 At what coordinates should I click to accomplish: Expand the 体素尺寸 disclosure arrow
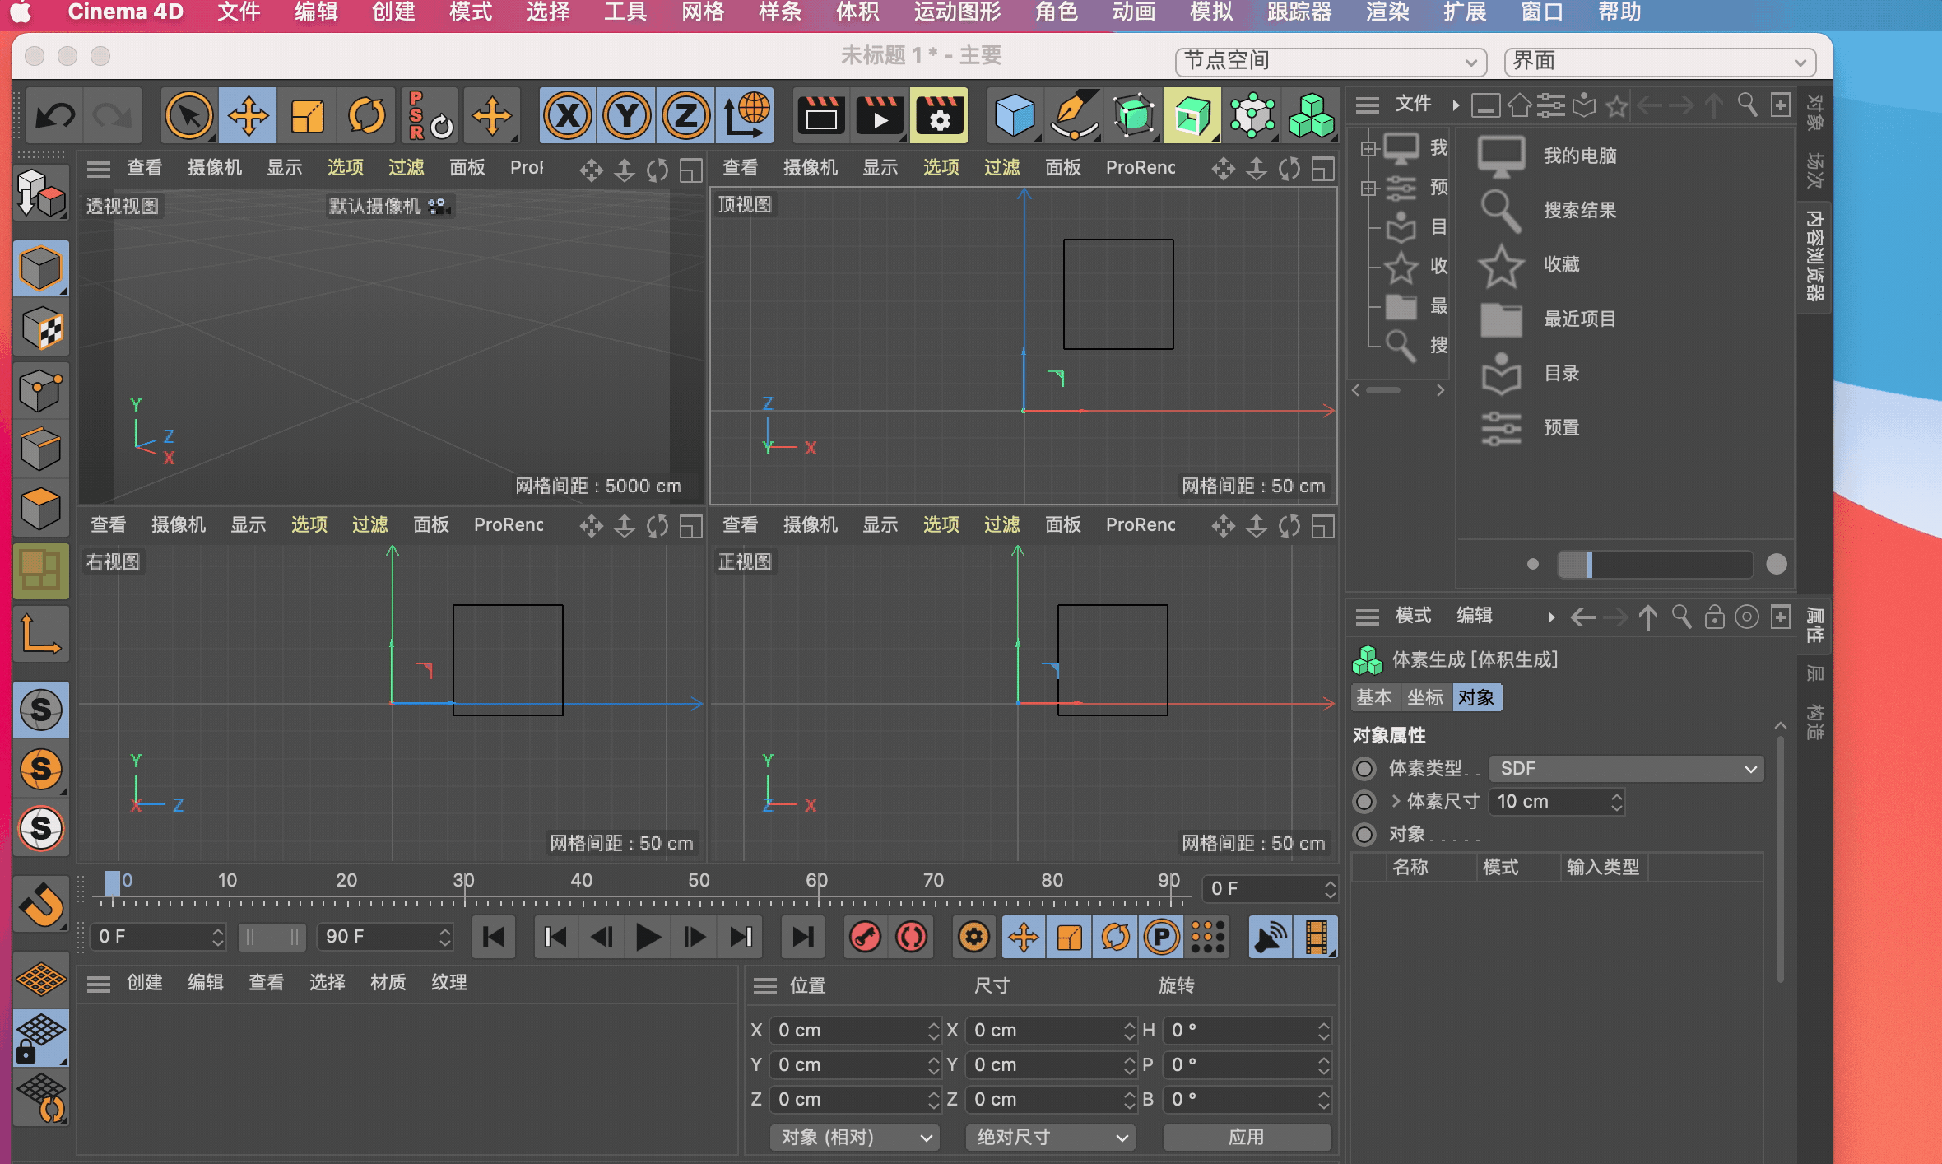point(1396,801)
